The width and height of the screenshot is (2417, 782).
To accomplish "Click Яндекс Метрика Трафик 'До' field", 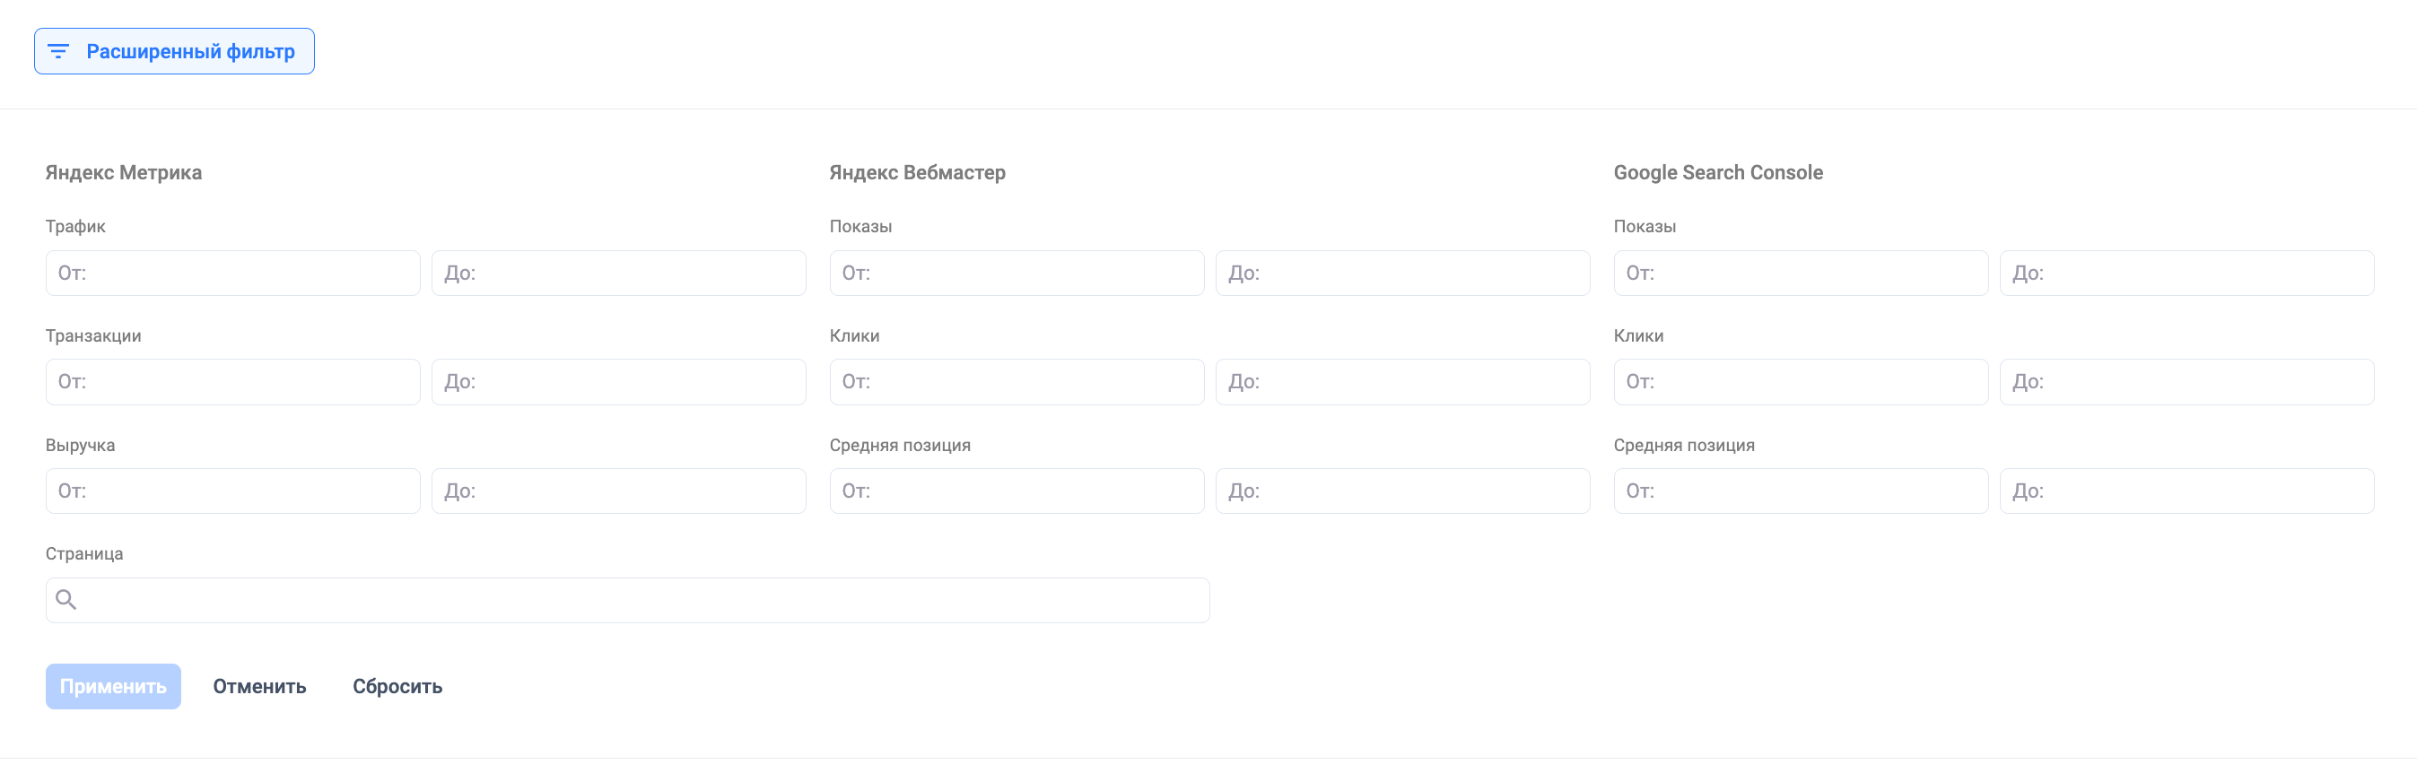I will [x=618, y=273].
